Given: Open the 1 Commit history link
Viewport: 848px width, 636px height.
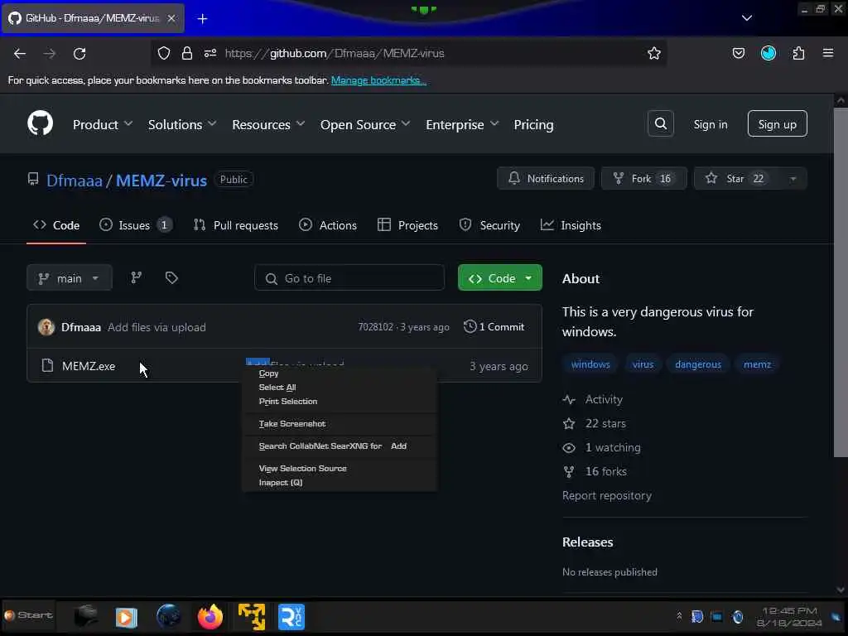Looking at the screenshot, I should pyautogui.click(x=494, y=326).
